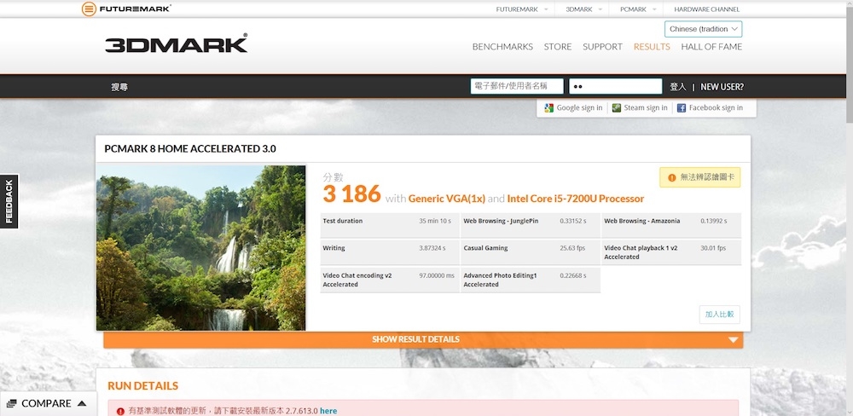853x416 pixels.
Task: Click Intel Core i5-7200U Processor link
Action: coord(576,199)
